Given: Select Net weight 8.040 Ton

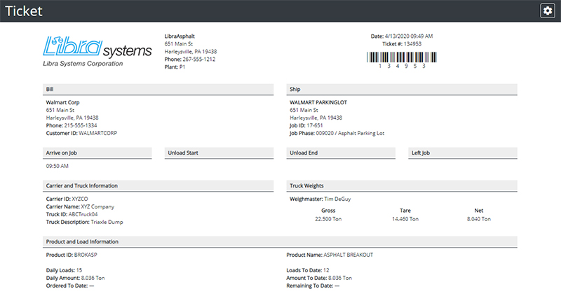Looking at the screenshot, I should (479, 219).
